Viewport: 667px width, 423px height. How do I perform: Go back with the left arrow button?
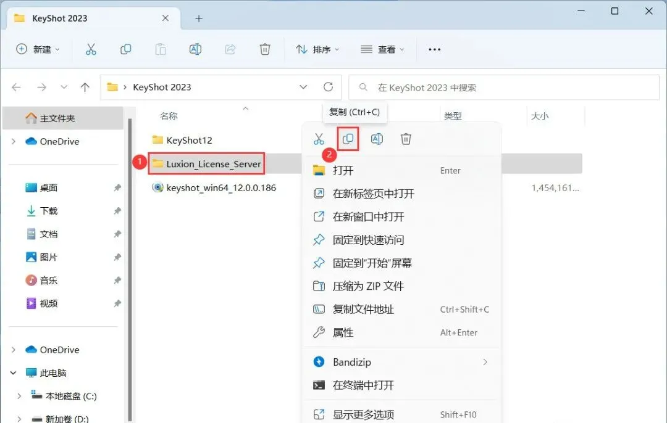(x=16, y=87)
